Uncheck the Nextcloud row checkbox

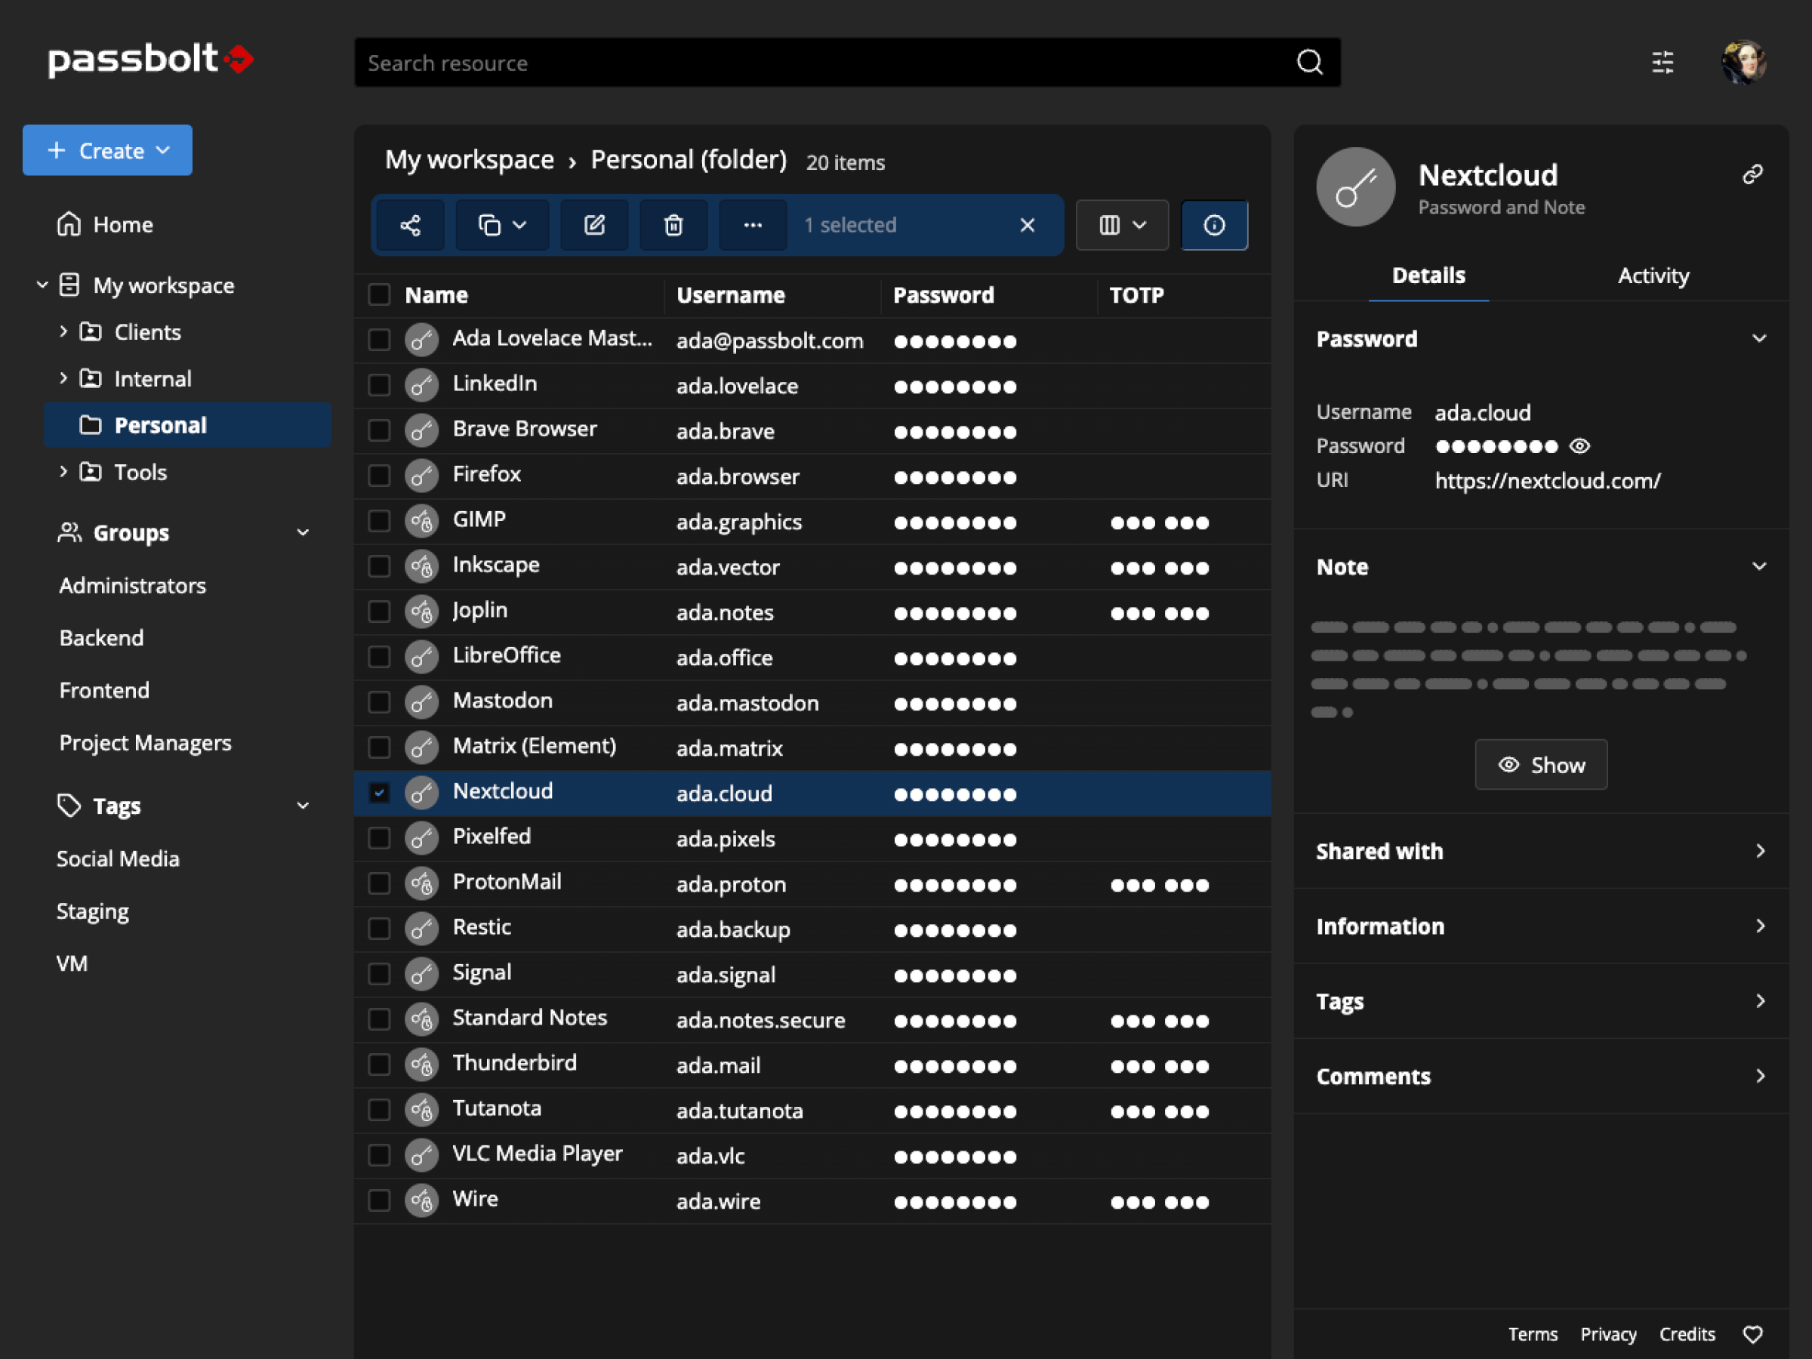(379, 792)
